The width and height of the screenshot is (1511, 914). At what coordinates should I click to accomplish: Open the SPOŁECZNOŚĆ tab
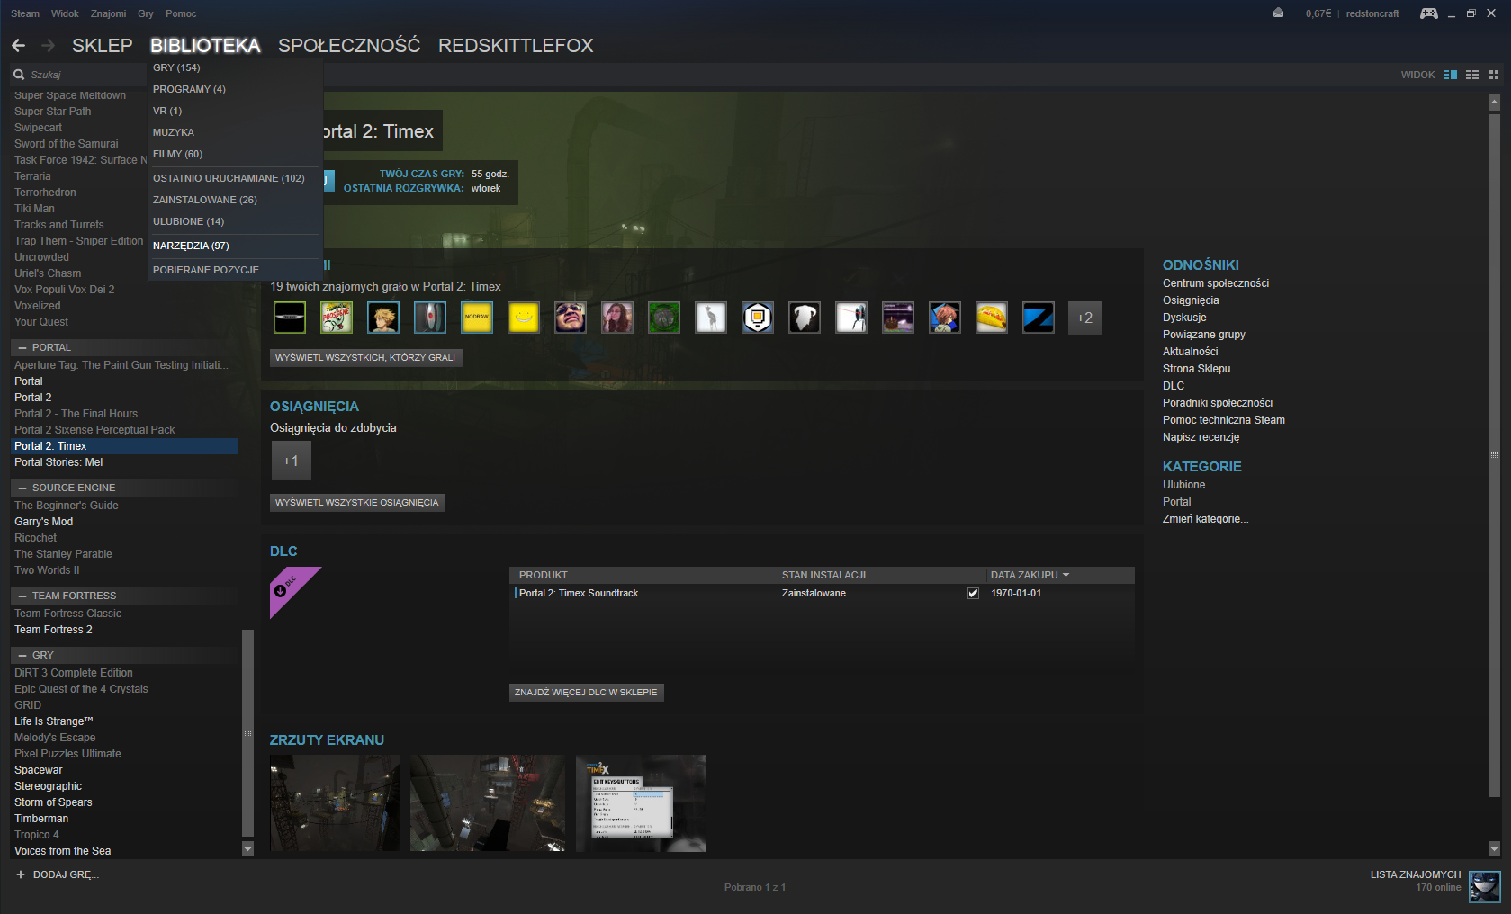click(349, 46)
